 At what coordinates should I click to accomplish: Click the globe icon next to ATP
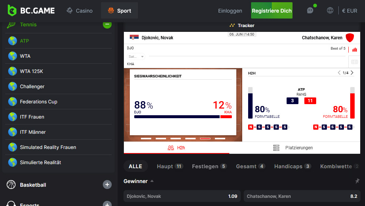[13, 41]
